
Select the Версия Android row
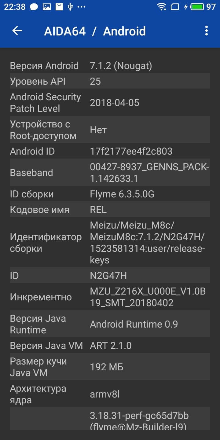[x=110, y=66]
